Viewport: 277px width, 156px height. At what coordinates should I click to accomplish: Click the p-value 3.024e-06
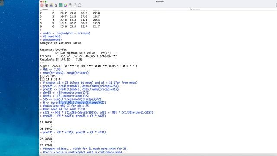click(103, 56)
